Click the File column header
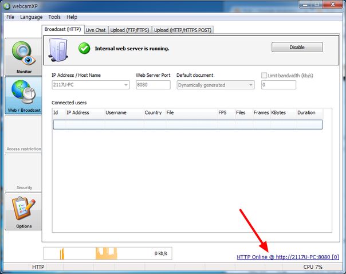The width and height of the screenshot is (346, 274). (191, 112)
